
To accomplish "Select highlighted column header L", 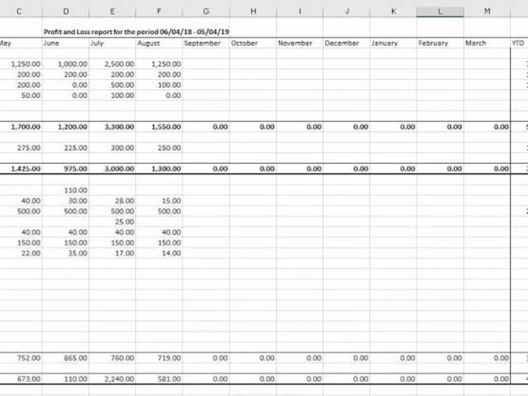I will pyautogui.click(x=440, y=11).
